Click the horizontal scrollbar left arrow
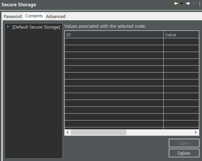 68,132
